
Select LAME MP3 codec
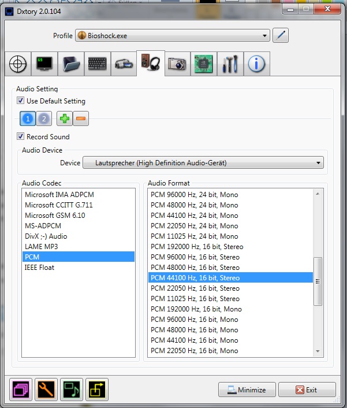point(79,247)
